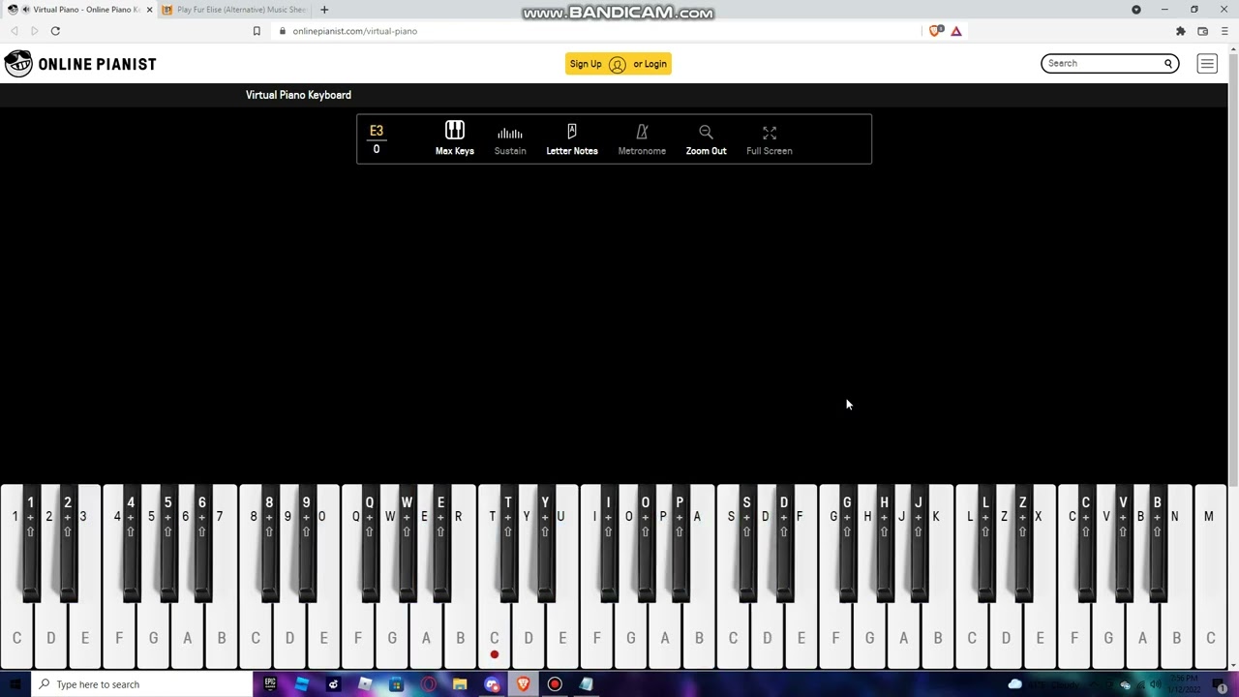The width and height of the screenshot is (1239, 697).
Task: Open a new browser tab
Action: [324, 10]
